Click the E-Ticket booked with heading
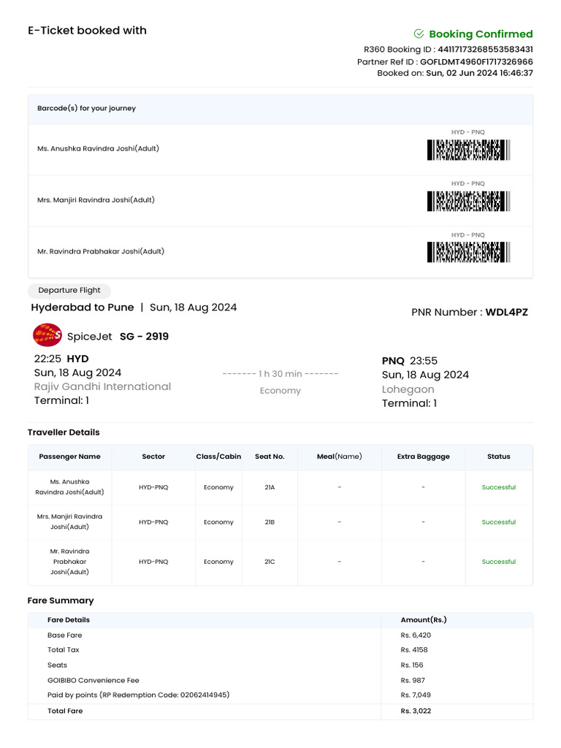 click(x=88, y=30)
